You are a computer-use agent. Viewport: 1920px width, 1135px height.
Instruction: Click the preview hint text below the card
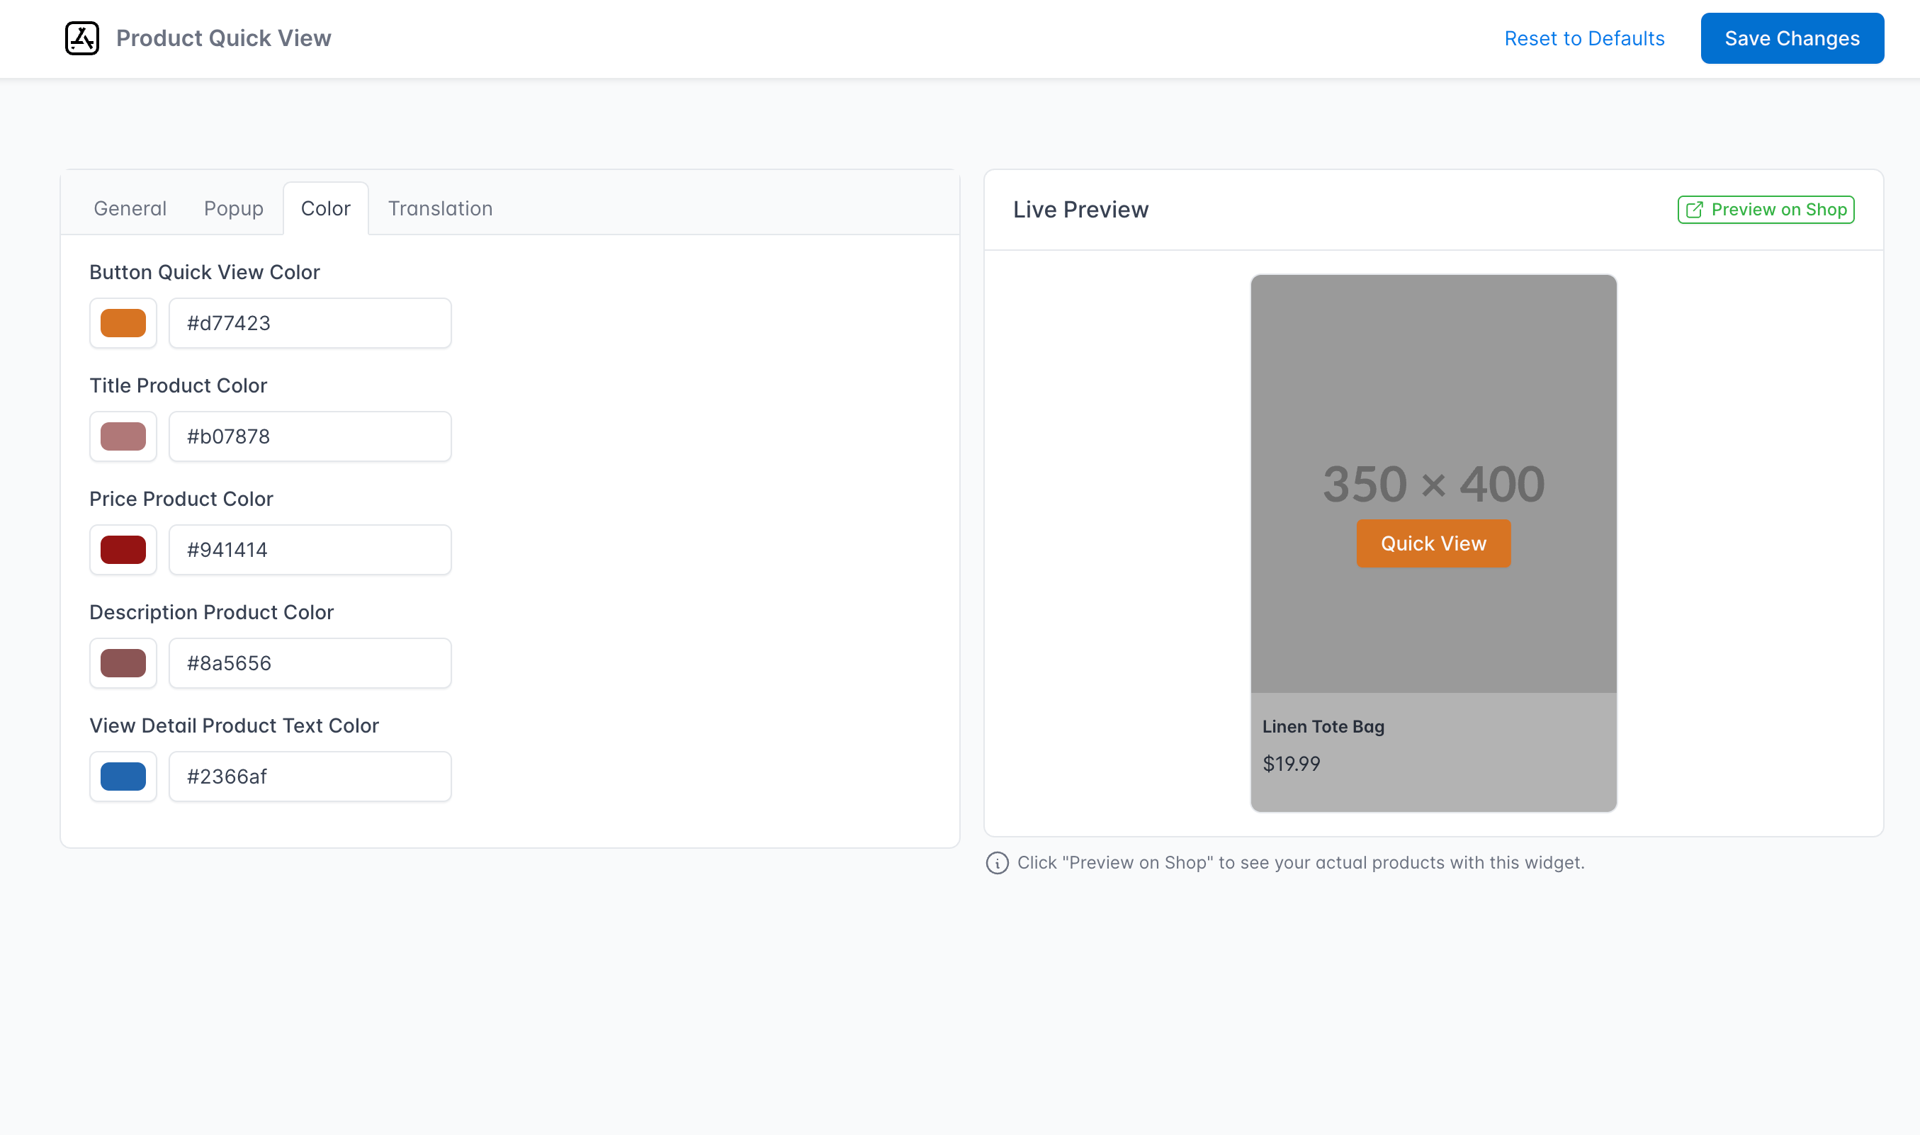(1301, 863)
